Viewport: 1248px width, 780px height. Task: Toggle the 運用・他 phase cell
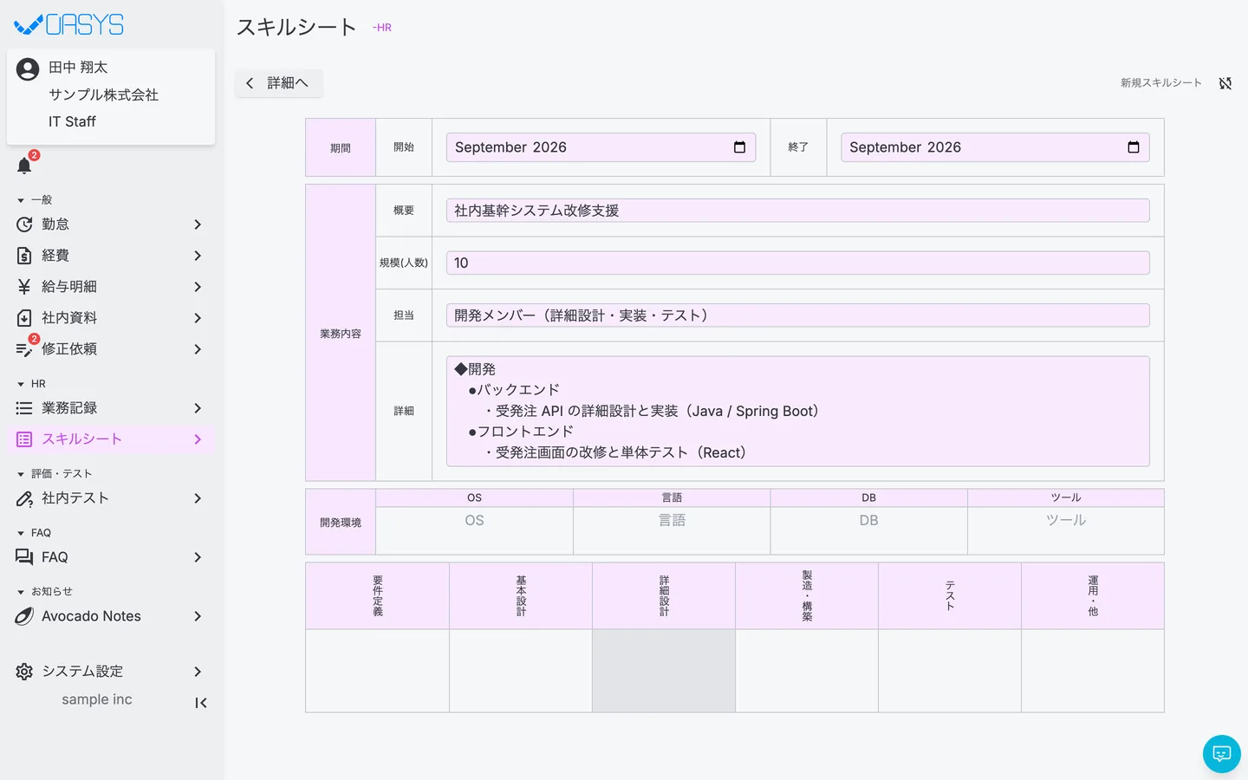(1093, 671)
